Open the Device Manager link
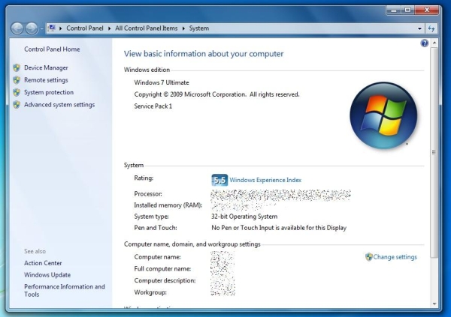This screenshot has height=317, width=451. pyautogui.click(x=46, y=67)
